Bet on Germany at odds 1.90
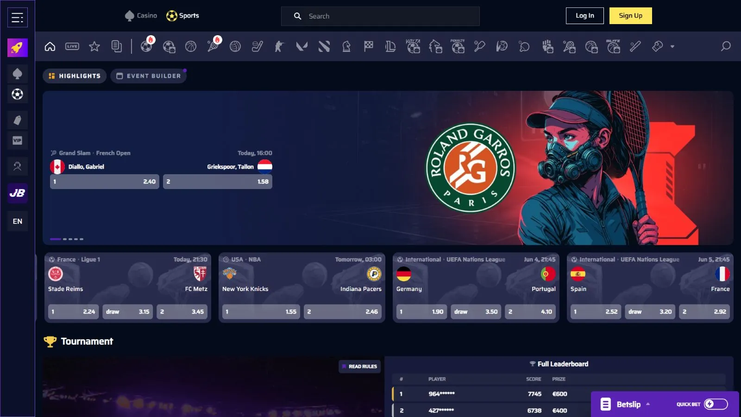Screen dimensions: 741x417 click(421, 312)
